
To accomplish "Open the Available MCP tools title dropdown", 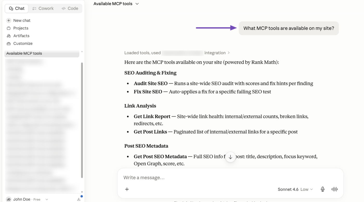I will 116,4.
